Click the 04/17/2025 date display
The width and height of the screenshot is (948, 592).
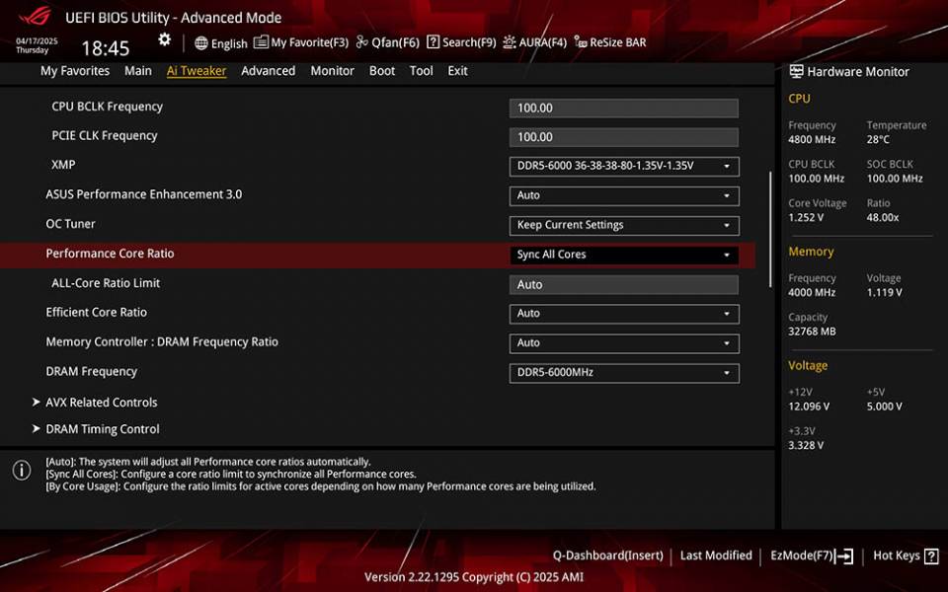pos(37,41)
